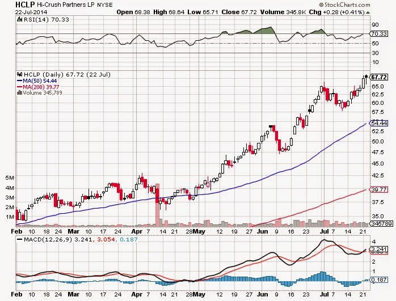
Task: Click the "Low 65.71" value
Action: point(203,12)
